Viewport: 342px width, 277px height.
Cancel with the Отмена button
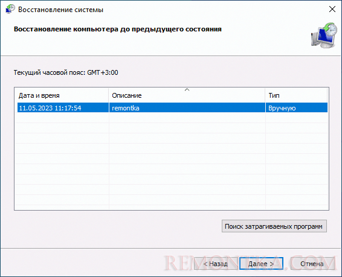click(x=312, y=264)
